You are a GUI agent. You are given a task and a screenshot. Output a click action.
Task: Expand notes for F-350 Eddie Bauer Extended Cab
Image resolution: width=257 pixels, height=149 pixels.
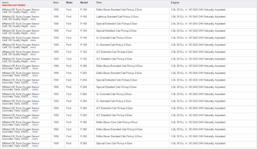coord(35,132)
